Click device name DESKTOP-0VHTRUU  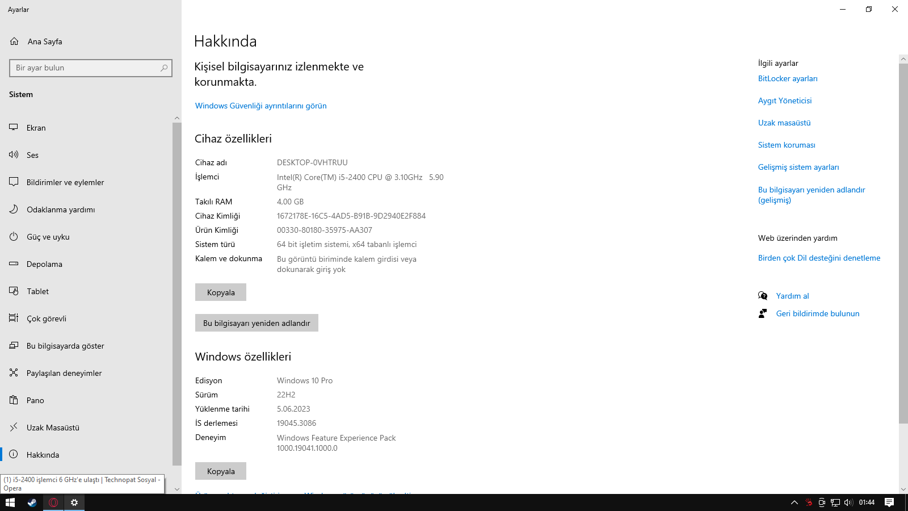(x=312, y=163)
